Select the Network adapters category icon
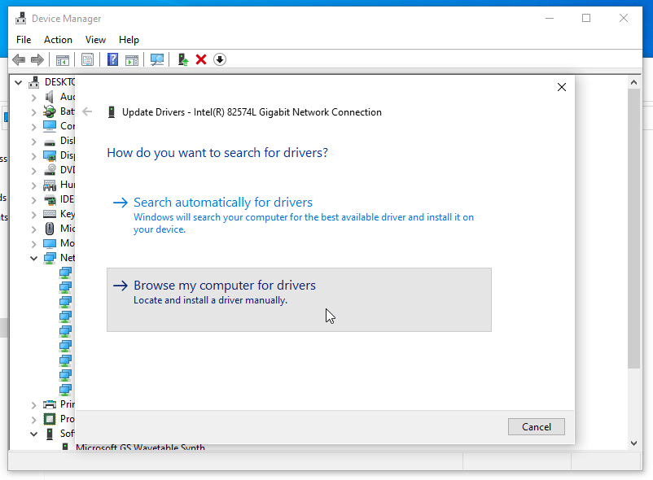 tap(50, 258)
